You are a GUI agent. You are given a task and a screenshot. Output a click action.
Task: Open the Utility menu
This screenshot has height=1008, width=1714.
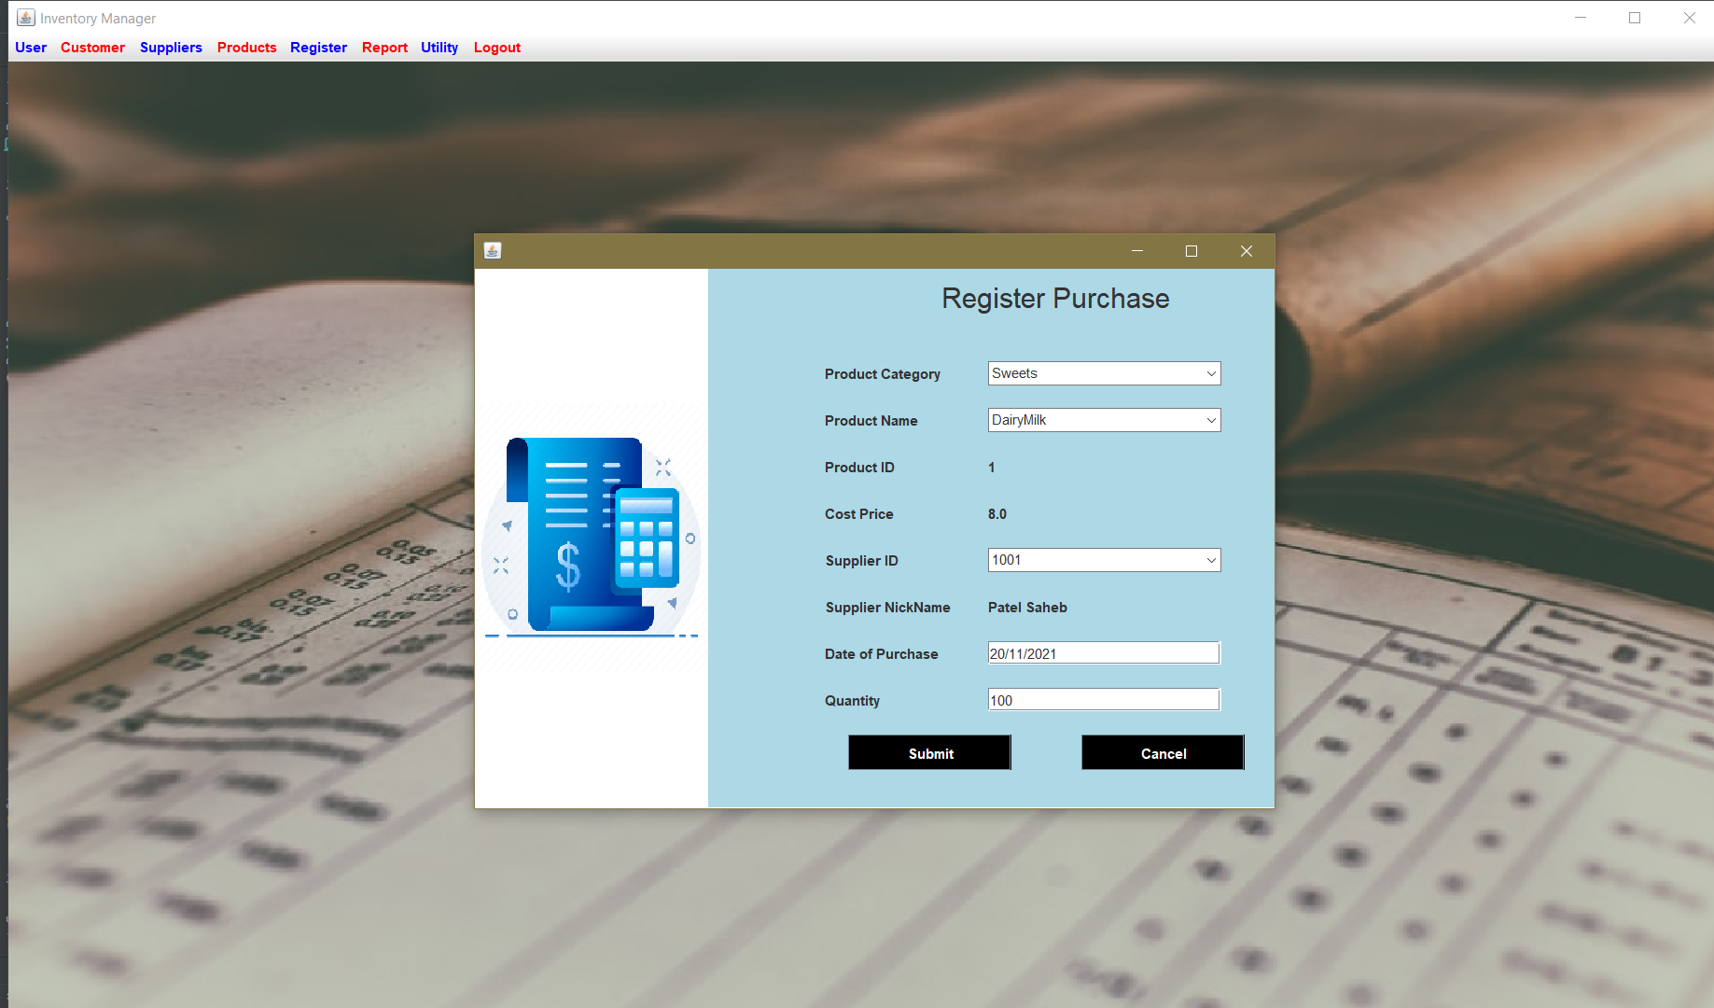pyautogui.click(x=439, y=47)
